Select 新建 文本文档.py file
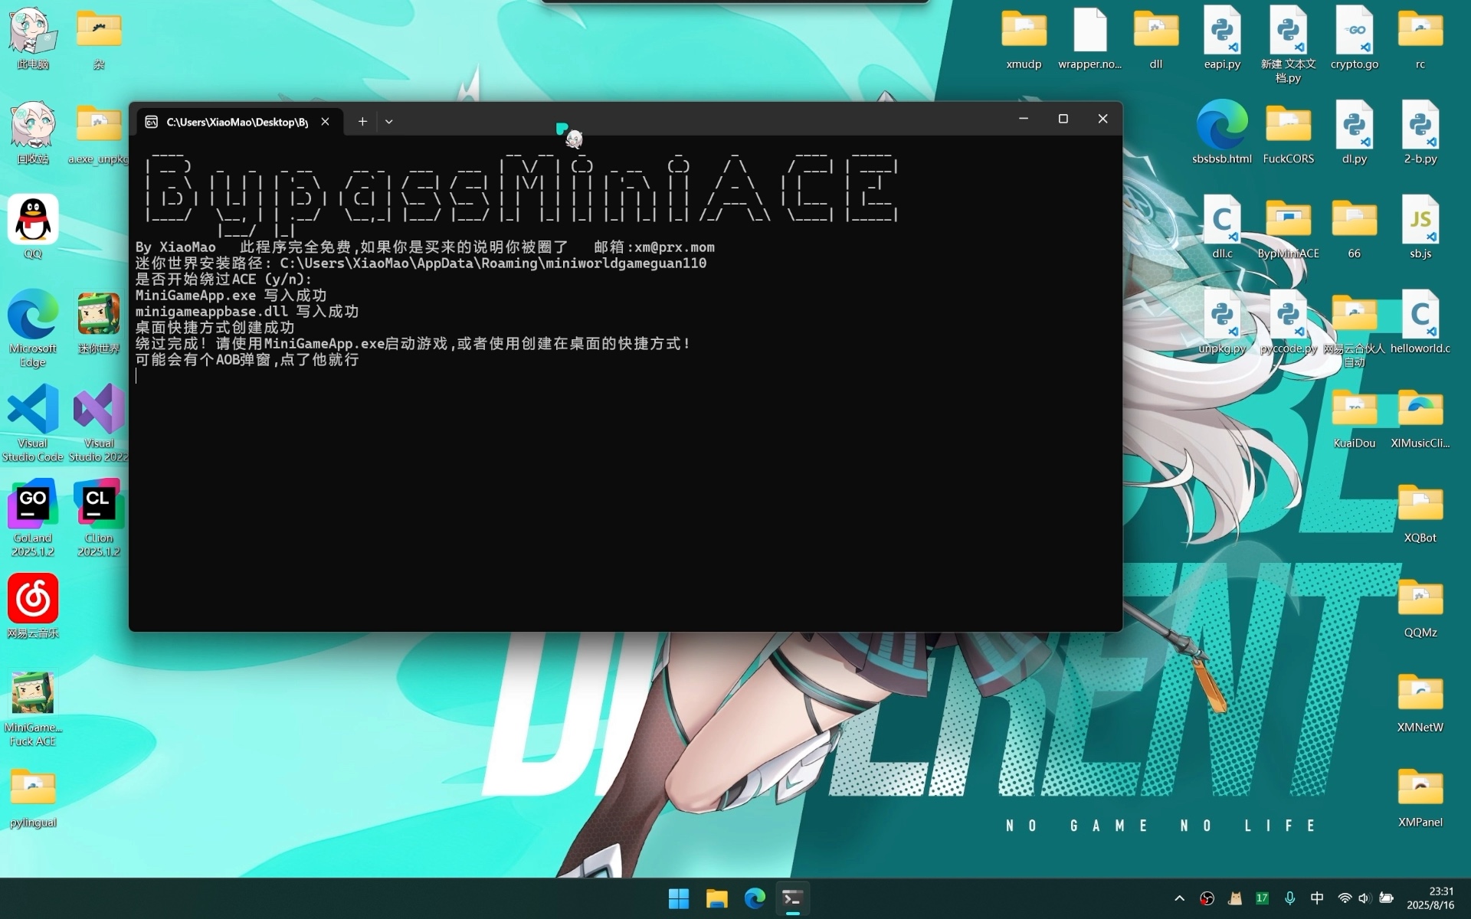 tap(1288, 44)
